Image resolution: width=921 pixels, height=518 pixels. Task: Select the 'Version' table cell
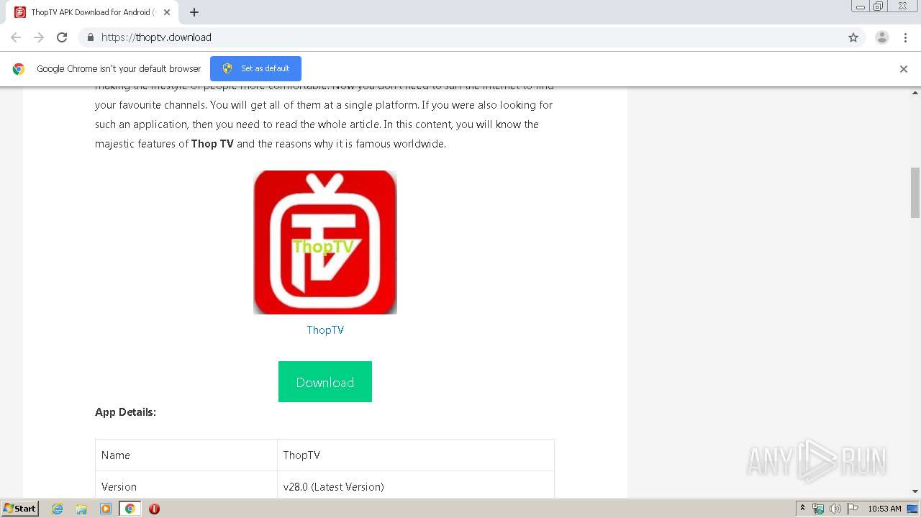pos(186,486)
